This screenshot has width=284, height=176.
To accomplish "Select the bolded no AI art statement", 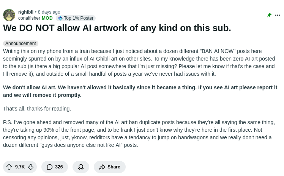I will 140,91.
